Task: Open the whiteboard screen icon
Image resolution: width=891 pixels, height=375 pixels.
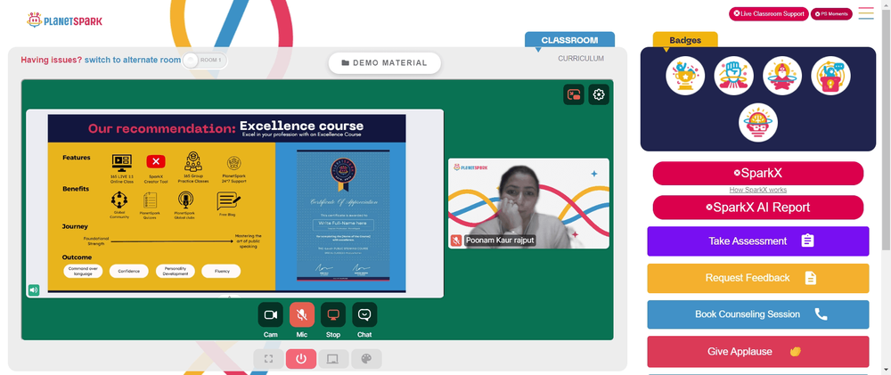Action: [333, 359]
